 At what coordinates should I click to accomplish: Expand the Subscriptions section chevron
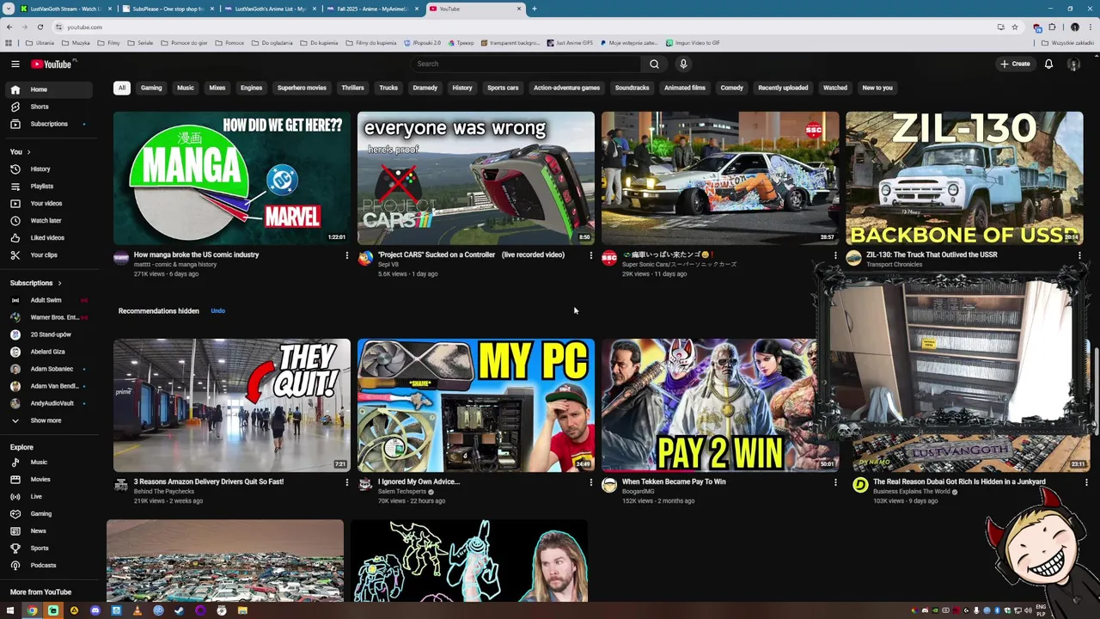click(x=59, y=283)
